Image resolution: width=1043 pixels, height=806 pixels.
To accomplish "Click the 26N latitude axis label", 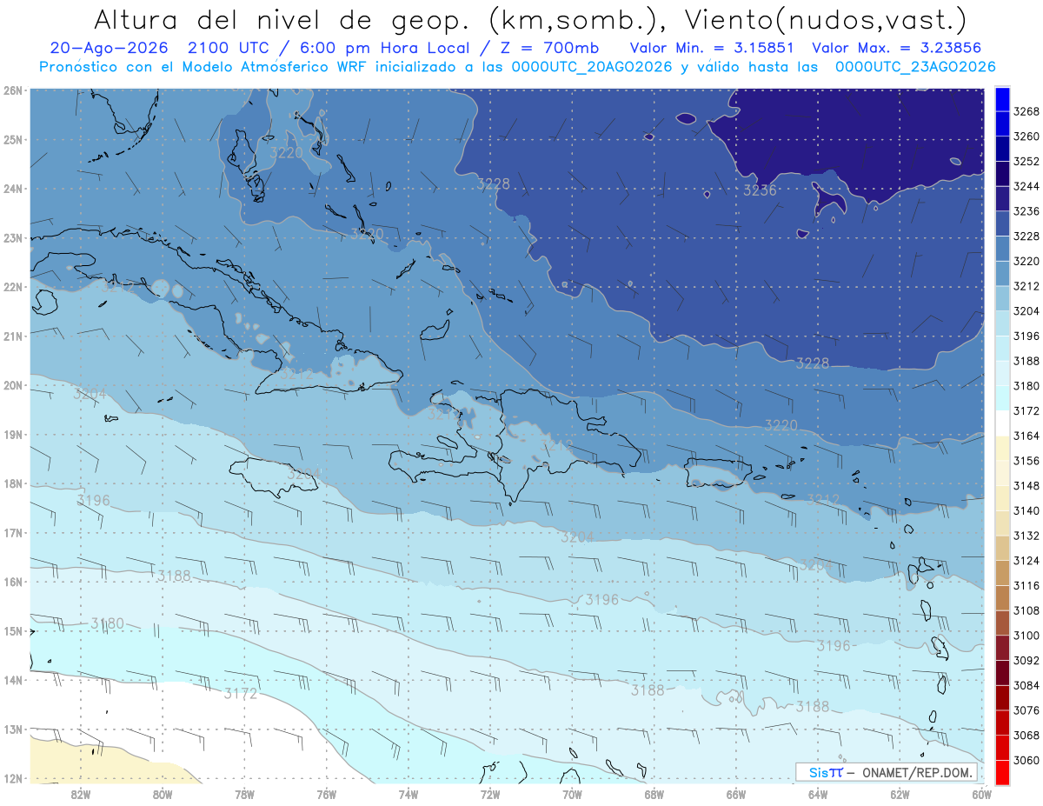I will 13,90.
